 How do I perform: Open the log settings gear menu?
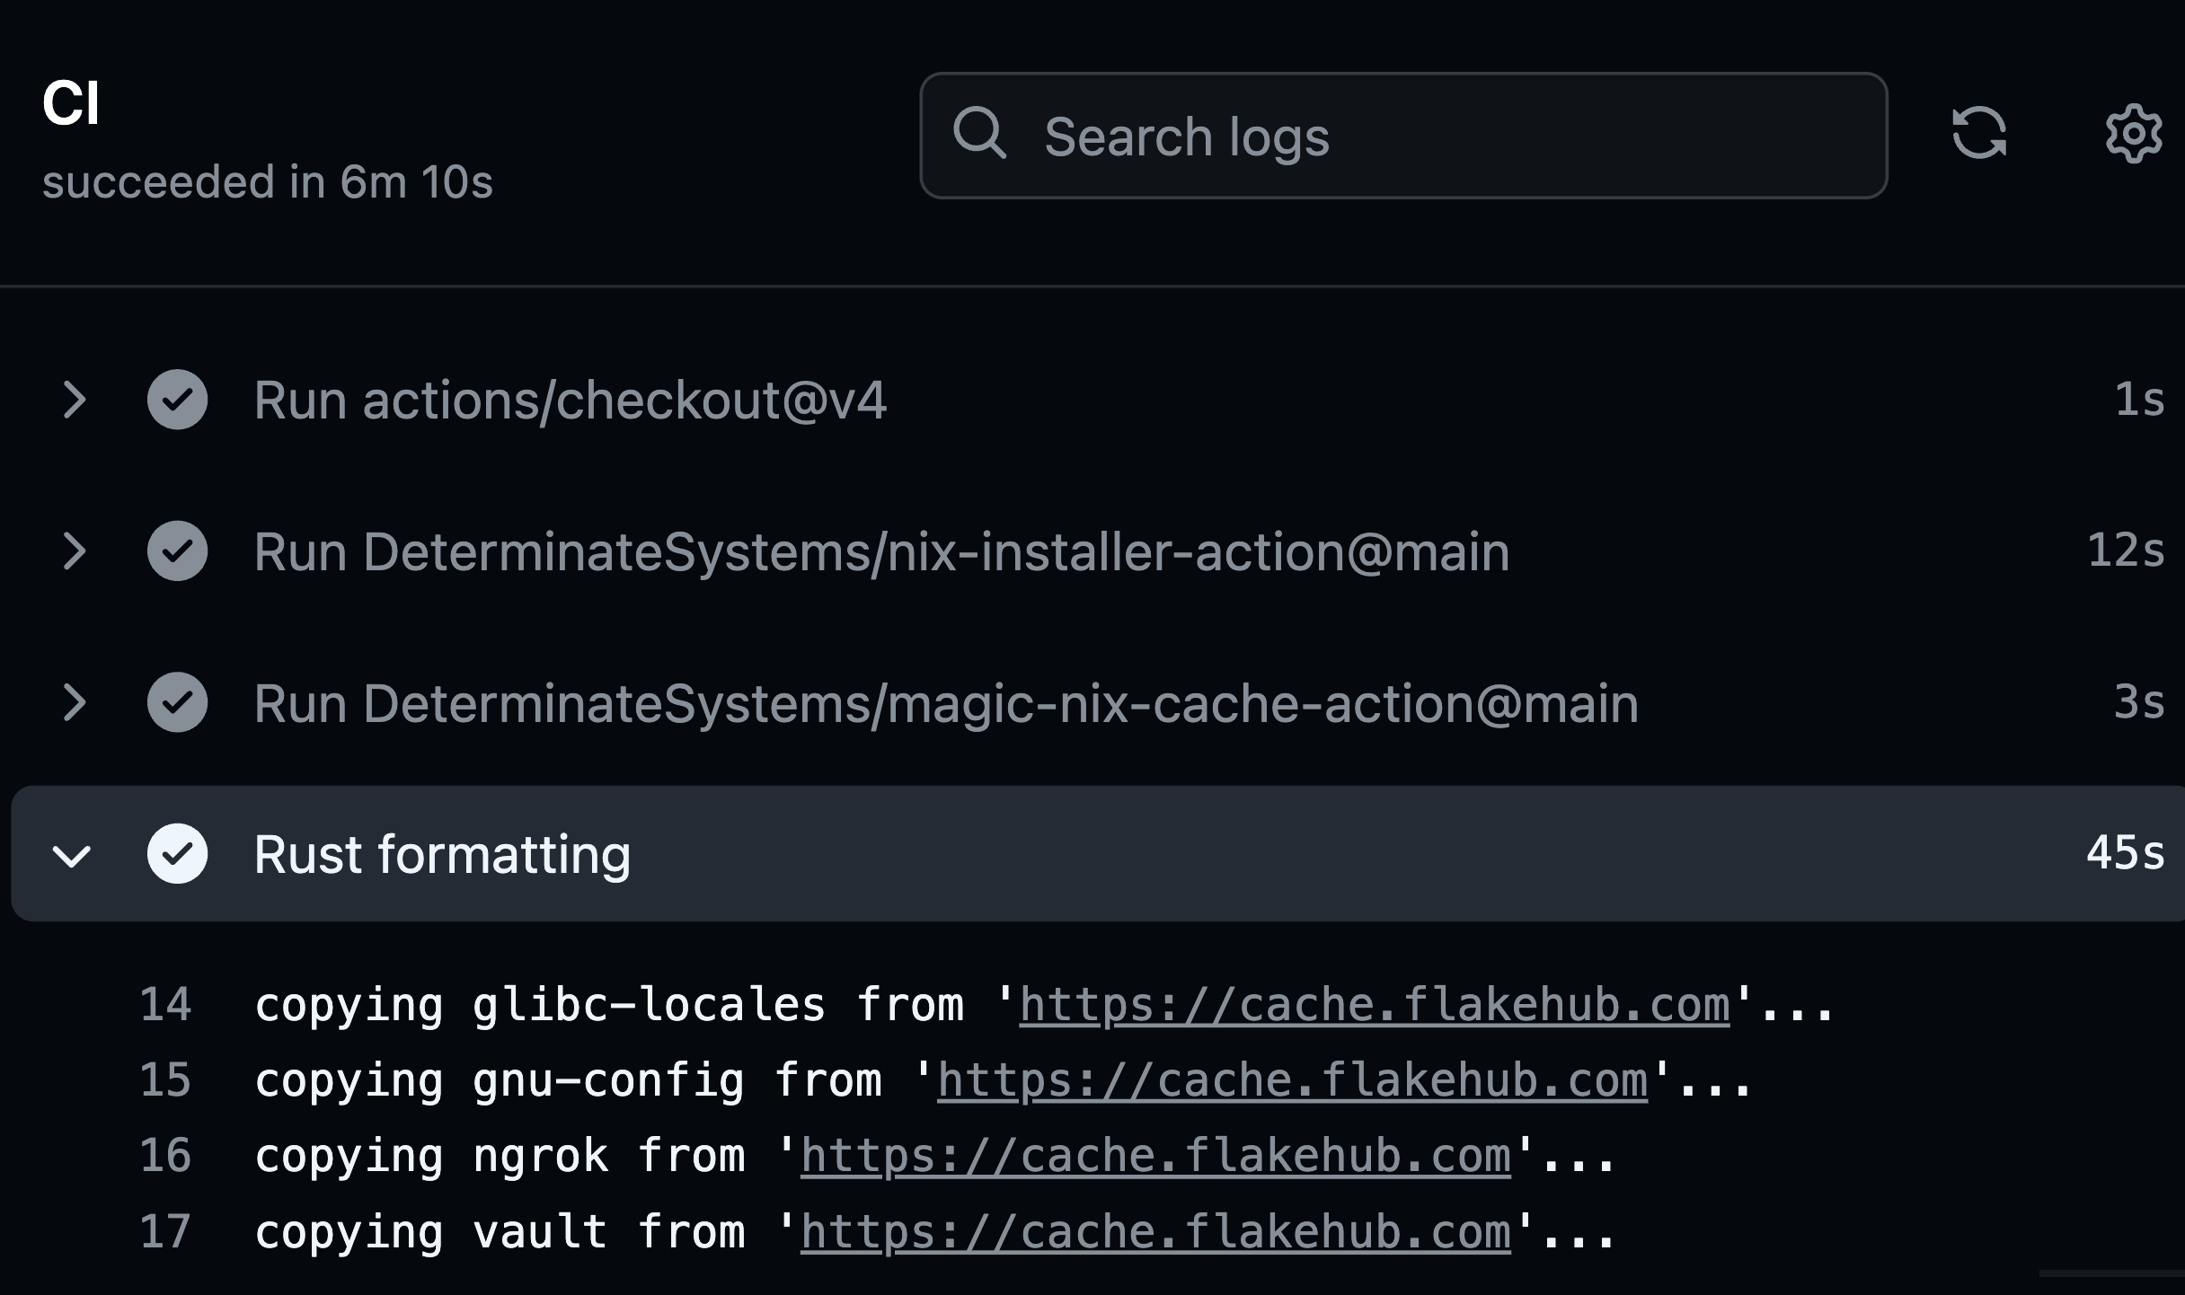coord(2133,134)
